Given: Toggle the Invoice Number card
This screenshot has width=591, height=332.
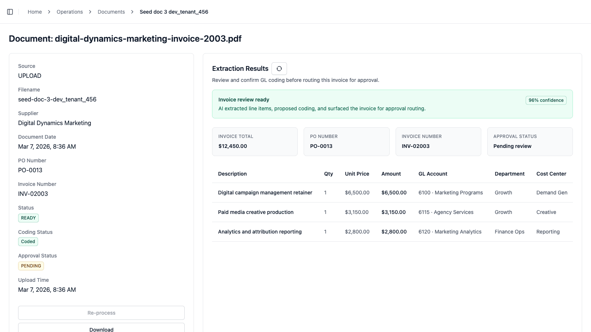Looking at the screenshot, I should click(438, 142).
